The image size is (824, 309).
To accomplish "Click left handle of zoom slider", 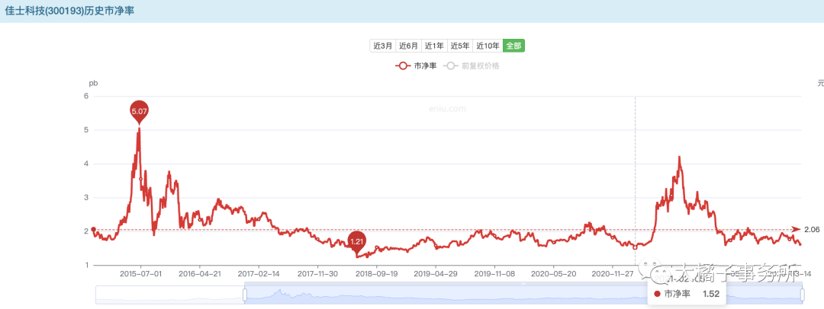I will point(244,295).
